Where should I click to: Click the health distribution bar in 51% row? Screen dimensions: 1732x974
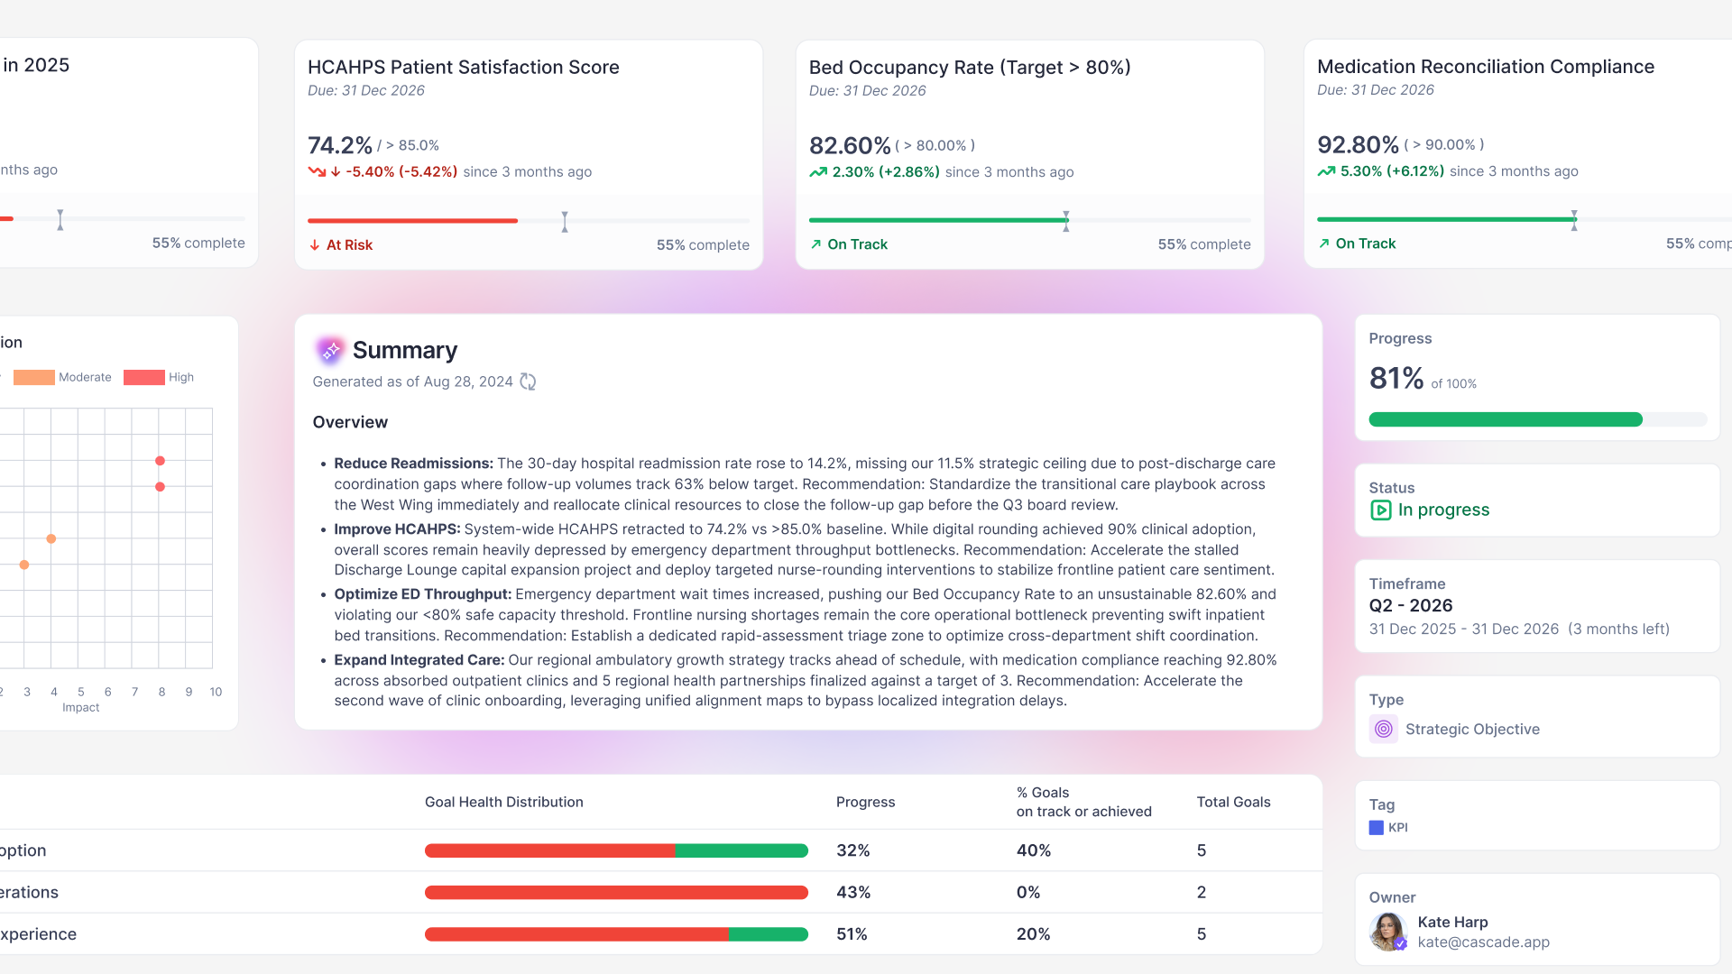click(x=616, y=935)
